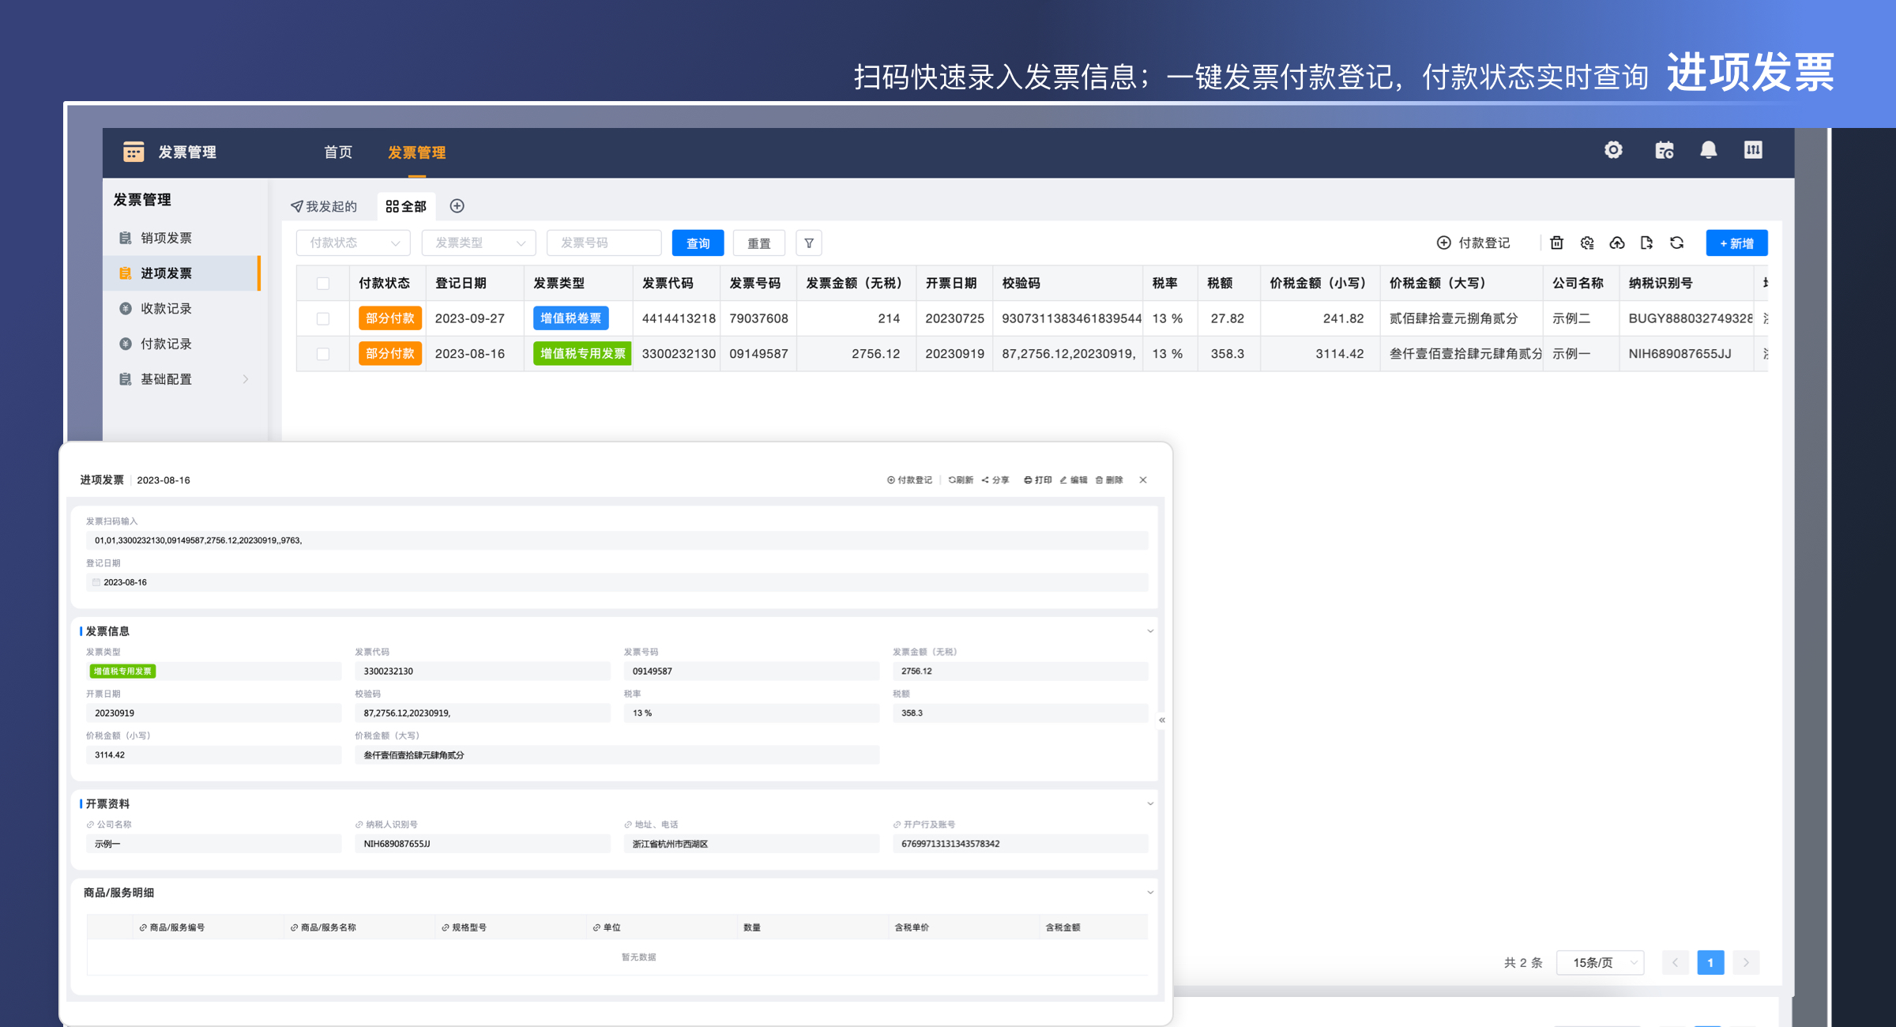
Task: Open the 发票类型 dropdown filter
Action: pyautogui.click(x=477, y=243)
